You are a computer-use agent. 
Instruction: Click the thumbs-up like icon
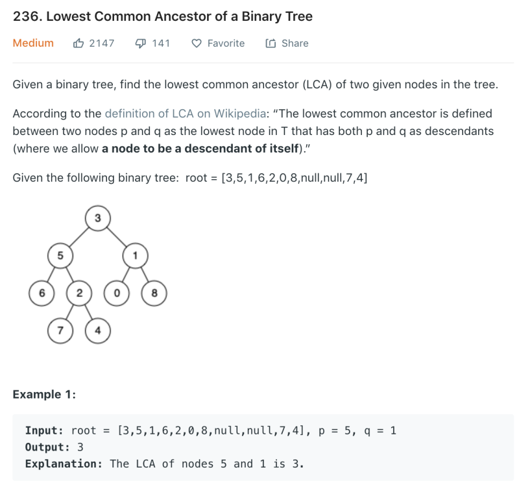78,43
